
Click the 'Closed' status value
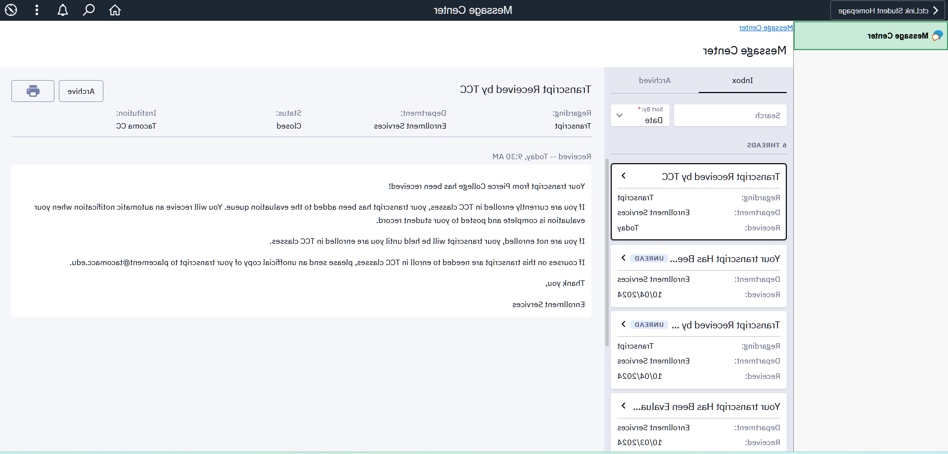pos(289,126)
